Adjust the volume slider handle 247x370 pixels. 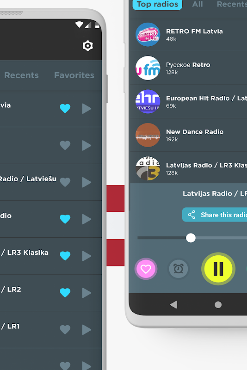tap(191, 238)
